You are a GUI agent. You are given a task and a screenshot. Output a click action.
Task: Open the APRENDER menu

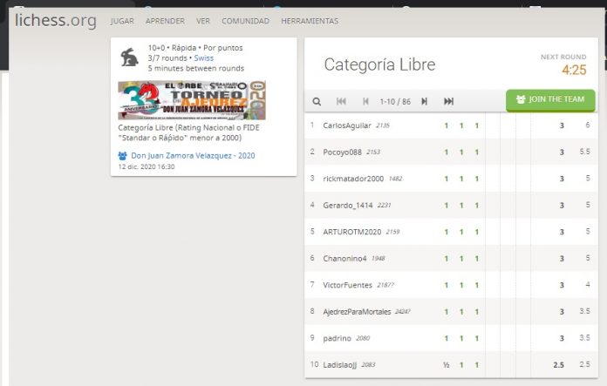coord(165,21)
